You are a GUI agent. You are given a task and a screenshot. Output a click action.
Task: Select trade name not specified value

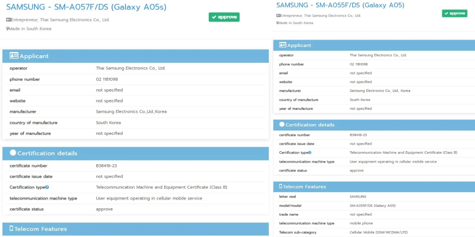point(360,214)
